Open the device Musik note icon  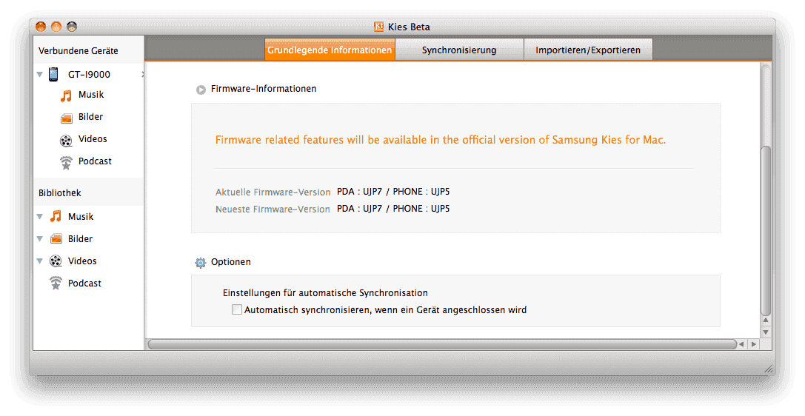tap(66, 95)
